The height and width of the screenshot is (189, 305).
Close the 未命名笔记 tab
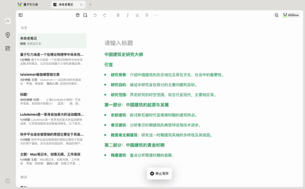click(x=81, y=5)
